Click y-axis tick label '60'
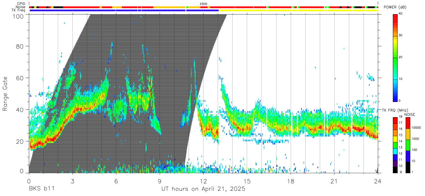This screenshot has width=425, height=196. [x=20, y=78]
